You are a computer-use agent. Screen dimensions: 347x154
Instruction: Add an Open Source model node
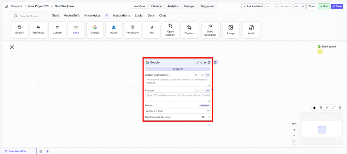170,30
